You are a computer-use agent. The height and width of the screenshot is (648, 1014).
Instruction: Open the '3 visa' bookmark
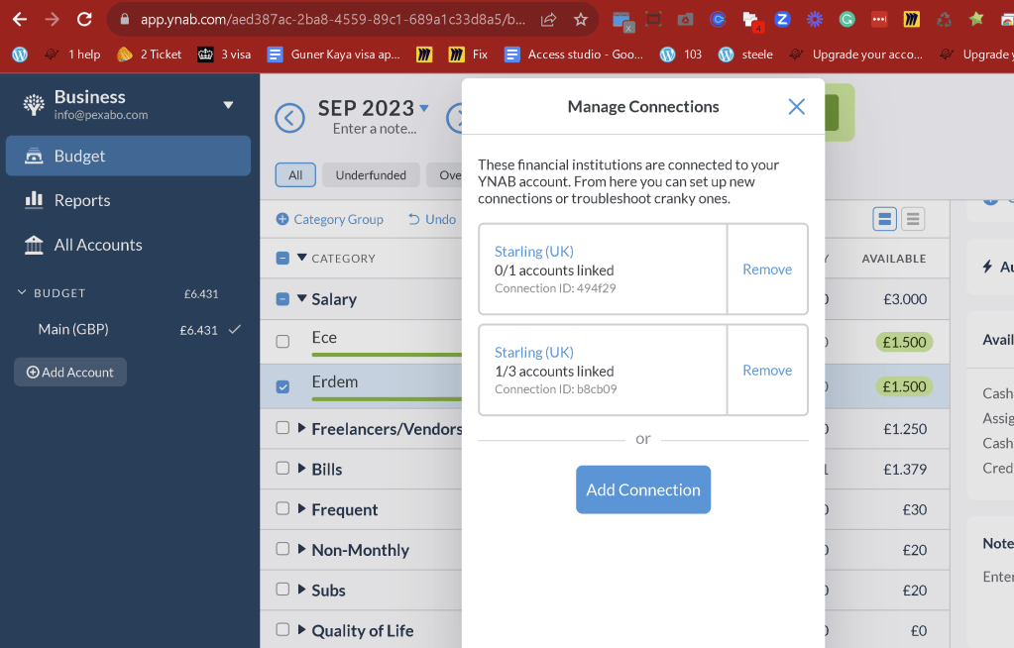coord(224,54)
